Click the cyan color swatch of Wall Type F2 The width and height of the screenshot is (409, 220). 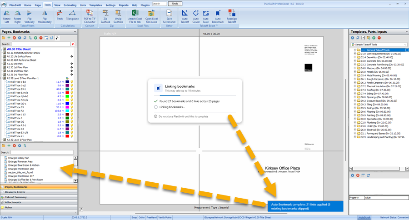(x=67, y=111)
